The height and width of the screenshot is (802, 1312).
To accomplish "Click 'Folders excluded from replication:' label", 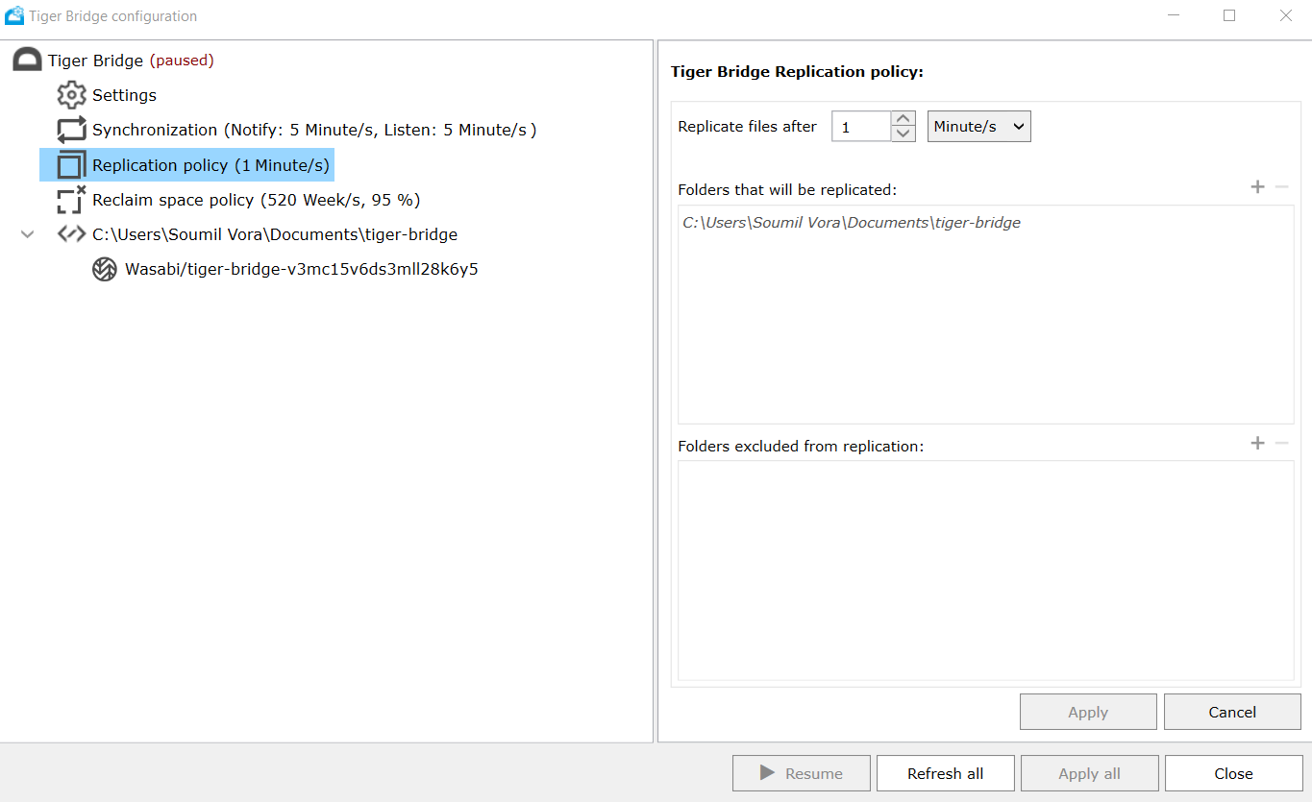I will pos(801,447).
